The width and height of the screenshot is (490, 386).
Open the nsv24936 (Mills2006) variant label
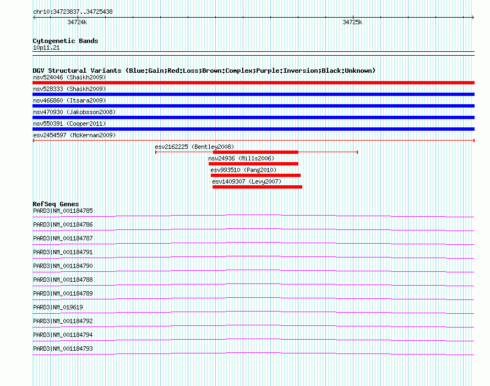pos(241,158)
